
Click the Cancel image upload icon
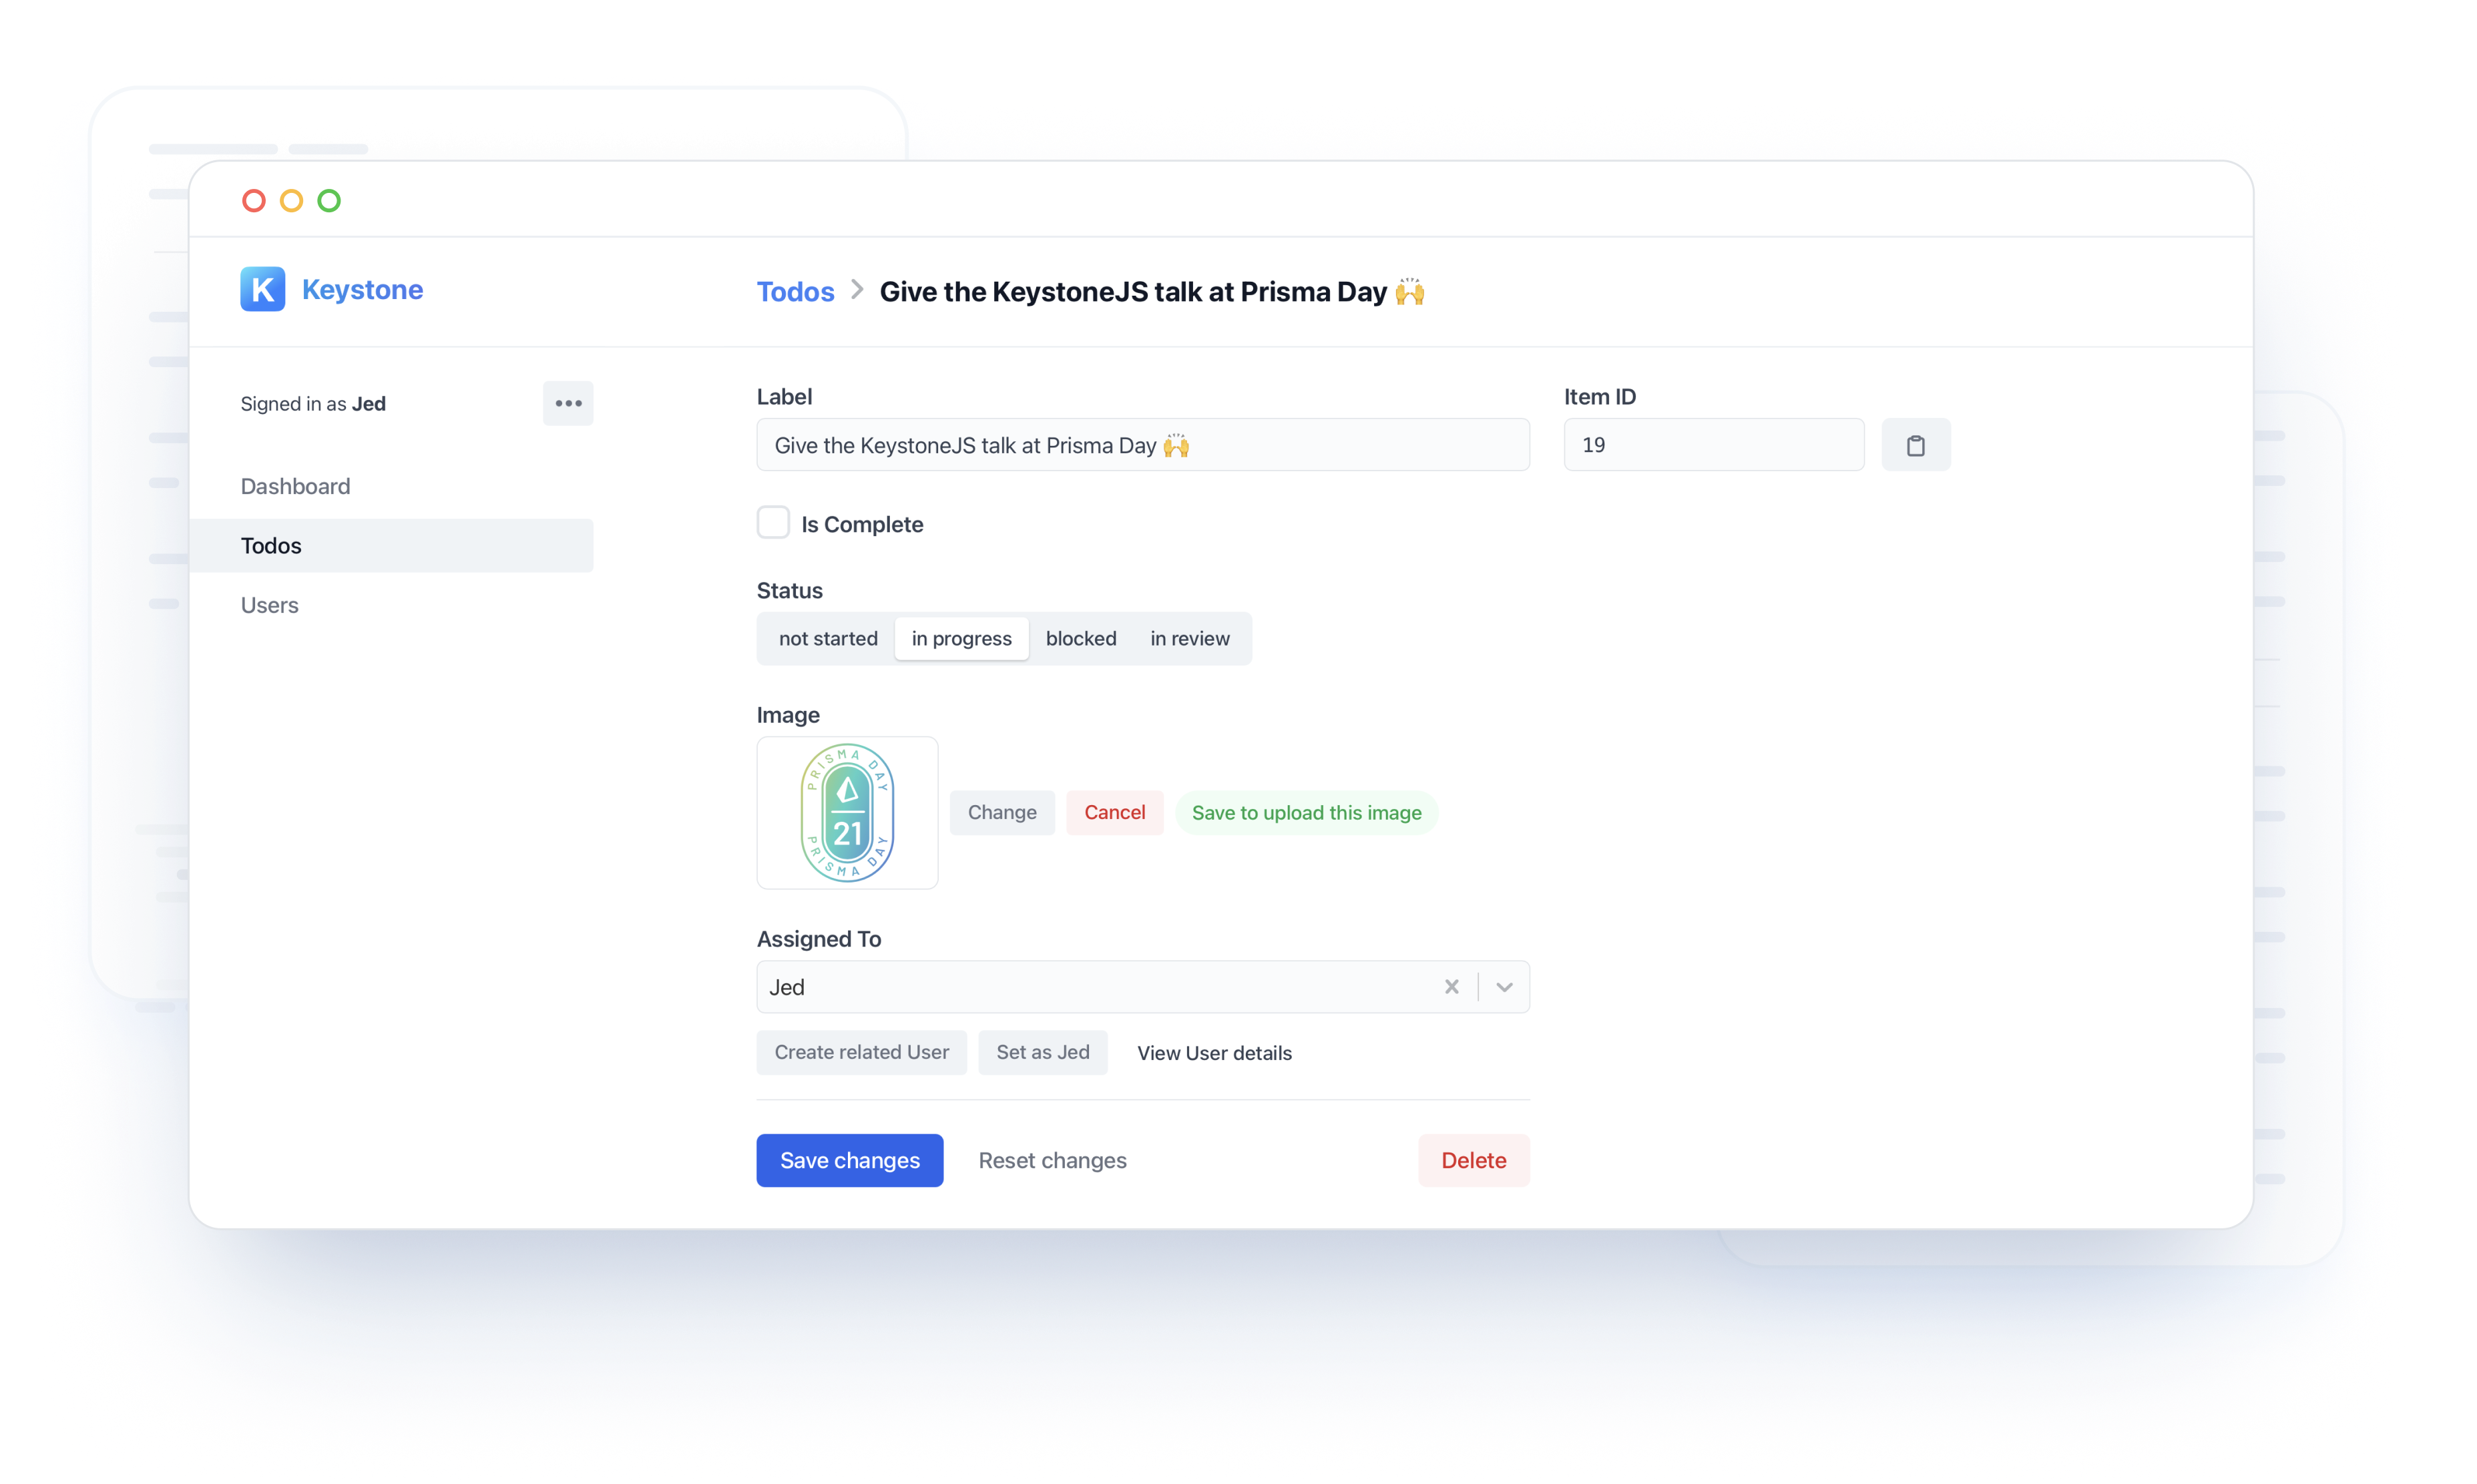(x=1115, y=811)
